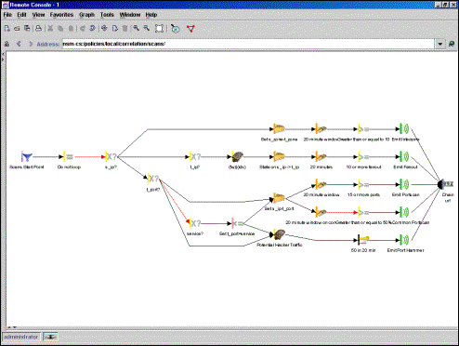Click inside the Address input field

(248, 44)
